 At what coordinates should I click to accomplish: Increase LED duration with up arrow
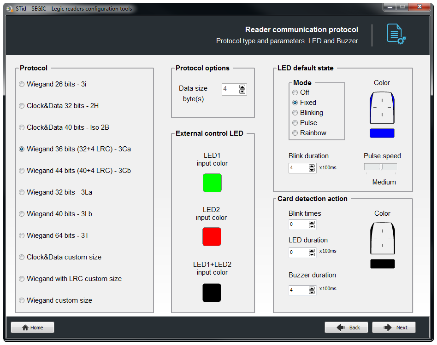click(312, 251)
